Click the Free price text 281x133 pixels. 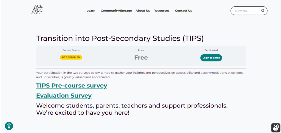[x=141, y=58]
